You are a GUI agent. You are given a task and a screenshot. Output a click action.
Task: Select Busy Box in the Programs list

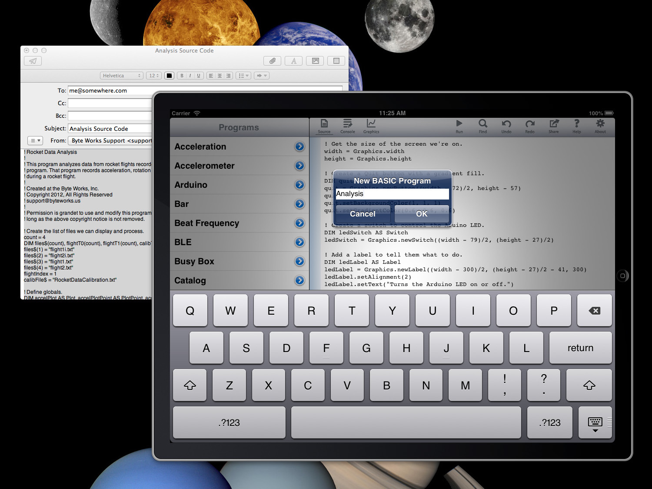(239, 261)
